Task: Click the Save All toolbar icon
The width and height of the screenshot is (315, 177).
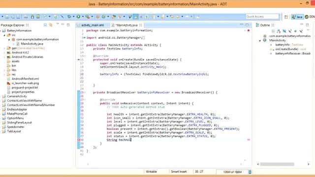Action: pos(13,17)
